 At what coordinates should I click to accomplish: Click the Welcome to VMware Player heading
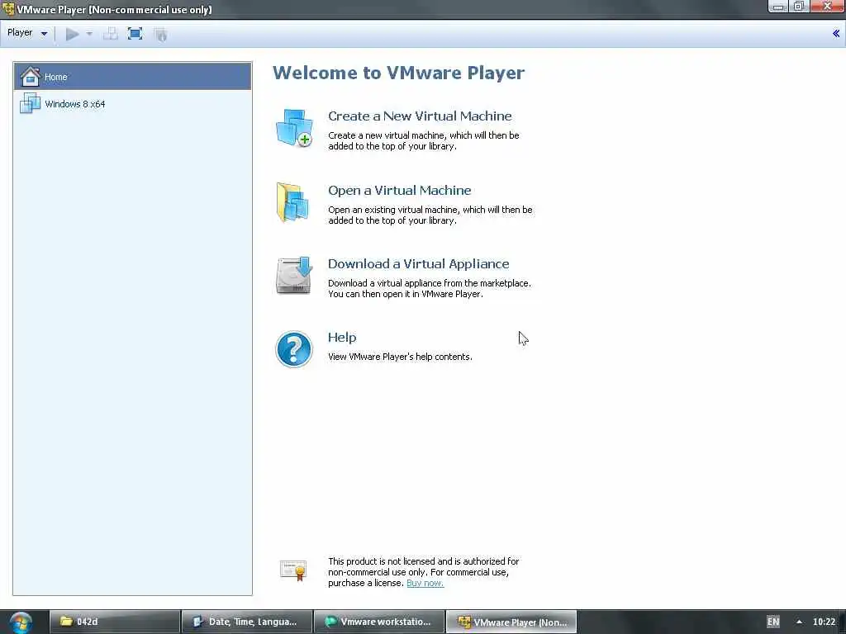[x=398, y=73]
